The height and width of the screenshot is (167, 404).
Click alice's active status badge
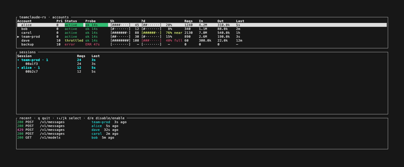coord(74,25)
